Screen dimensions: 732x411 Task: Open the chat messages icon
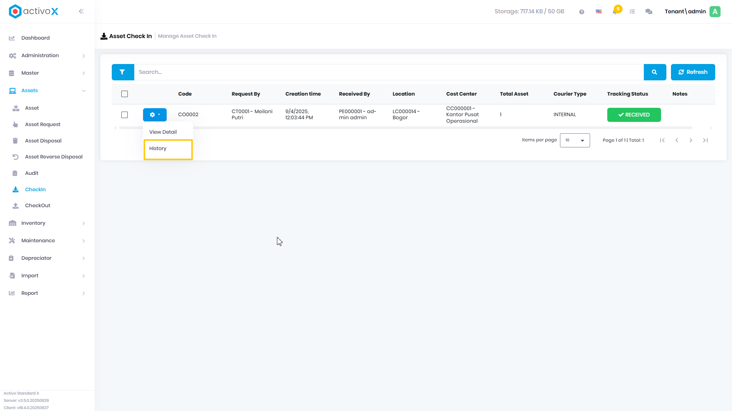coord(648,12)
